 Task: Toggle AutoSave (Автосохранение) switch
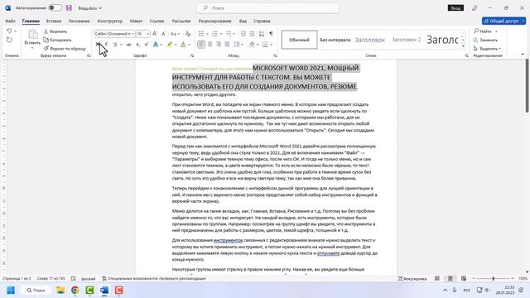coord(55,7)
